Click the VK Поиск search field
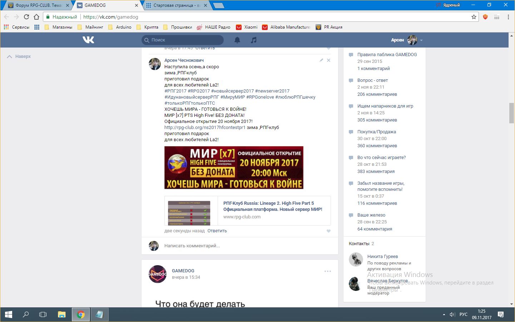 [x=183, y=40]
